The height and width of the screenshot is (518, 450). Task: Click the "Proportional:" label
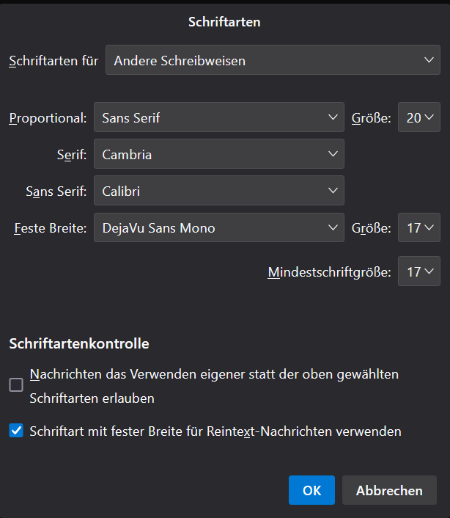click(48, 118)
